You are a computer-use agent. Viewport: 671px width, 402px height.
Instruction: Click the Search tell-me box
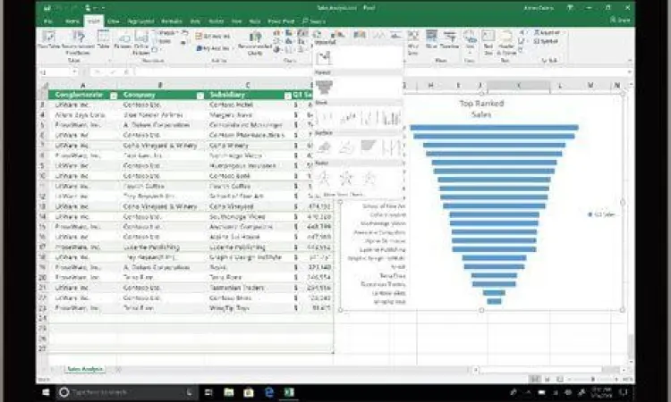click(x=315, y=21)
